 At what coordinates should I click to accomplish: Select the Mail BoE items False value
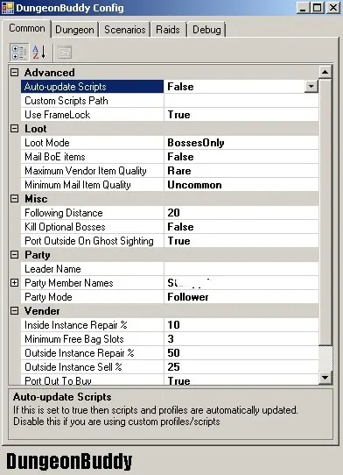[241, 157]
